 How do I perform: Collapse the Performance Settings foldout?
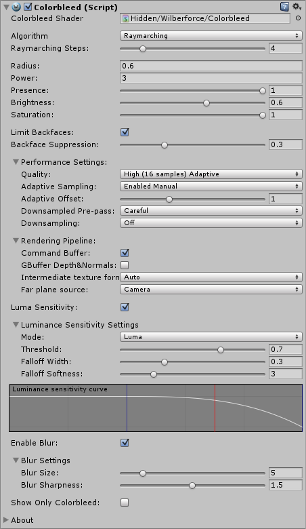coord(16,162)
